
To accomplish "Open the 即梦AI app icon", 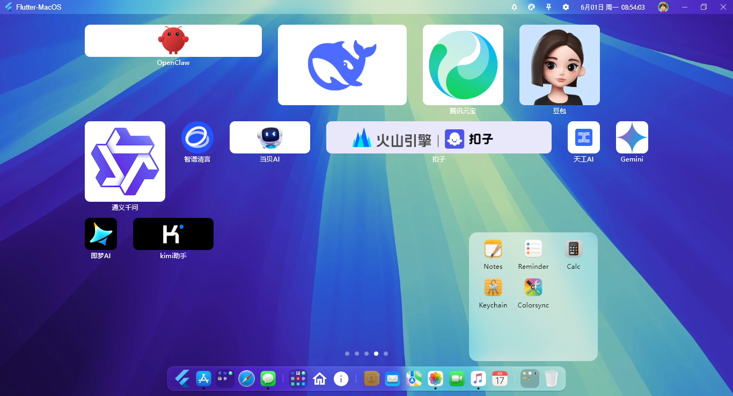I will coord(101,234).
